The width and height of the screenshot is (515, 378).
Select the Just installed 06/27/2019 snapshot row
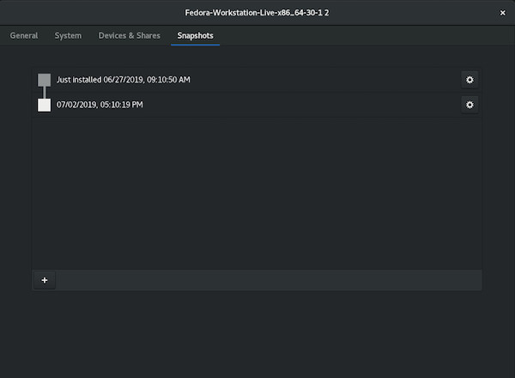click(x=123, y=80)
